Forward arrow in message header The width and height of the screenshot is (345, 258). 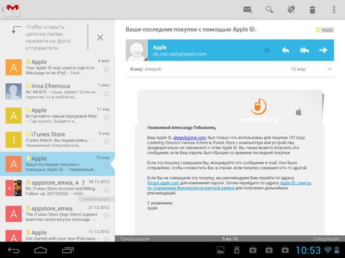[x=323, y=50]
